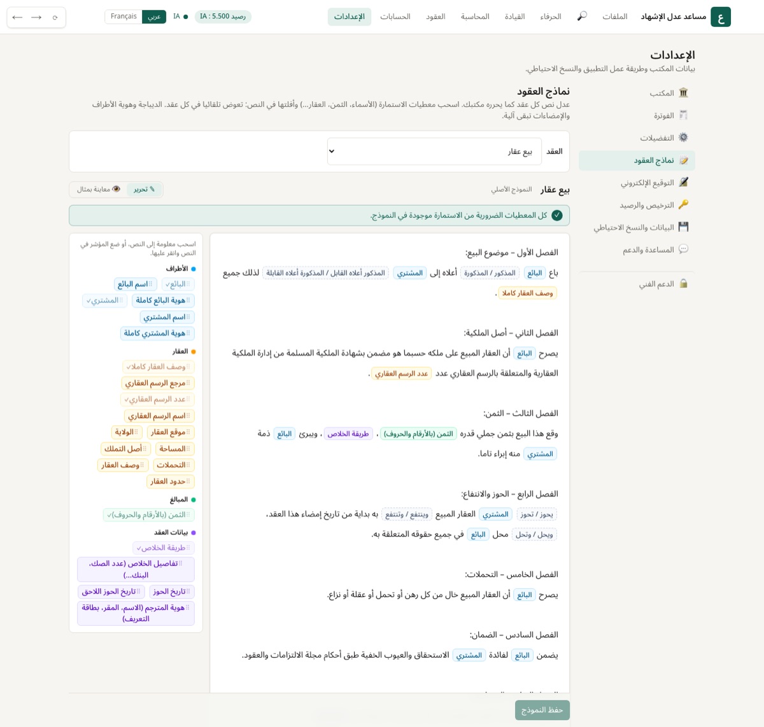Click the green check icon in banner

pyautogui.click(x=557, y=215)
